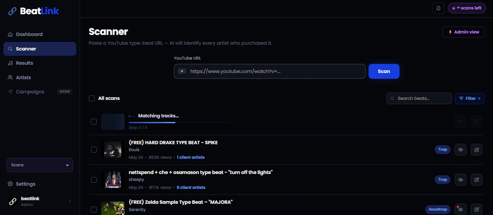
Task: Click the beatlink profile avatar
Action: [x=13, y=201]
